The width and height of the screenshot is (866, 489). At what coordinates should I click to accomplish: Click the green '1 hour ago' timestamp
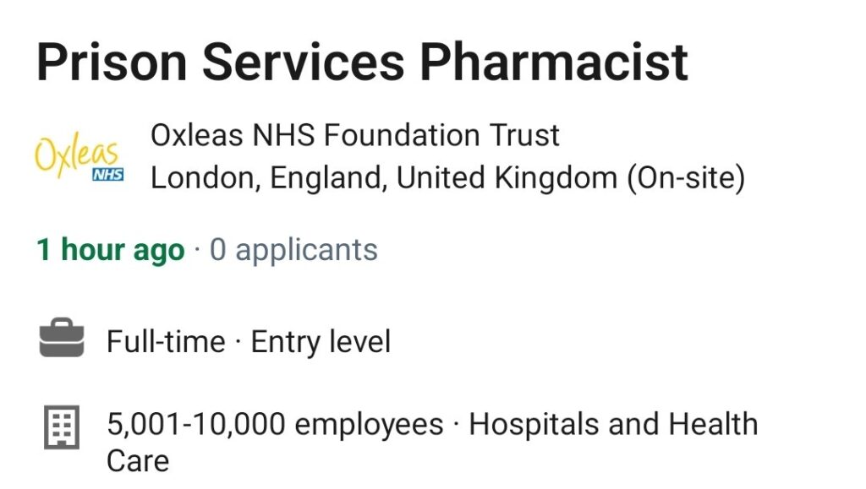(111, 250)
